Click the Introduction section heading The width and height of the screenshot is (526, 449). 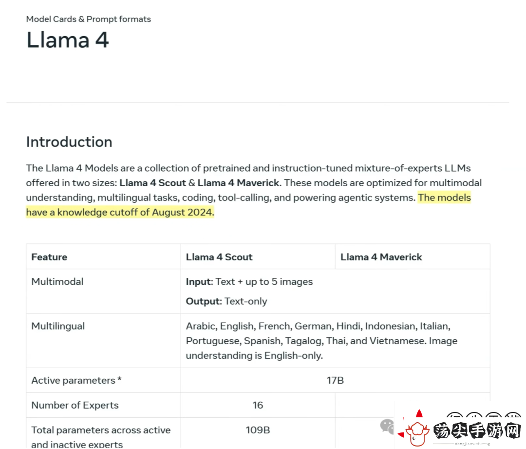pos(69,142)
